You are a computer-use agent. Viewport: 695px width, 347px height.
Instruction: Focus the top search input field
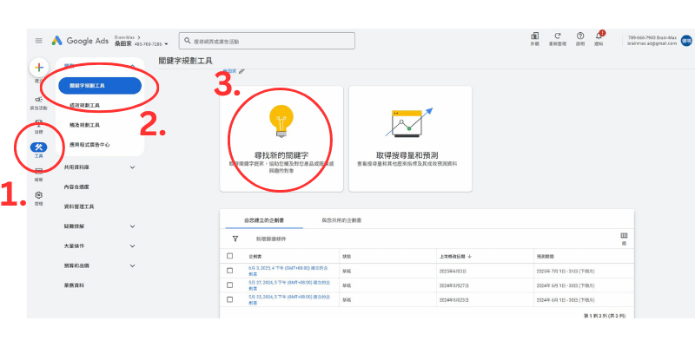tap(267, 41)
